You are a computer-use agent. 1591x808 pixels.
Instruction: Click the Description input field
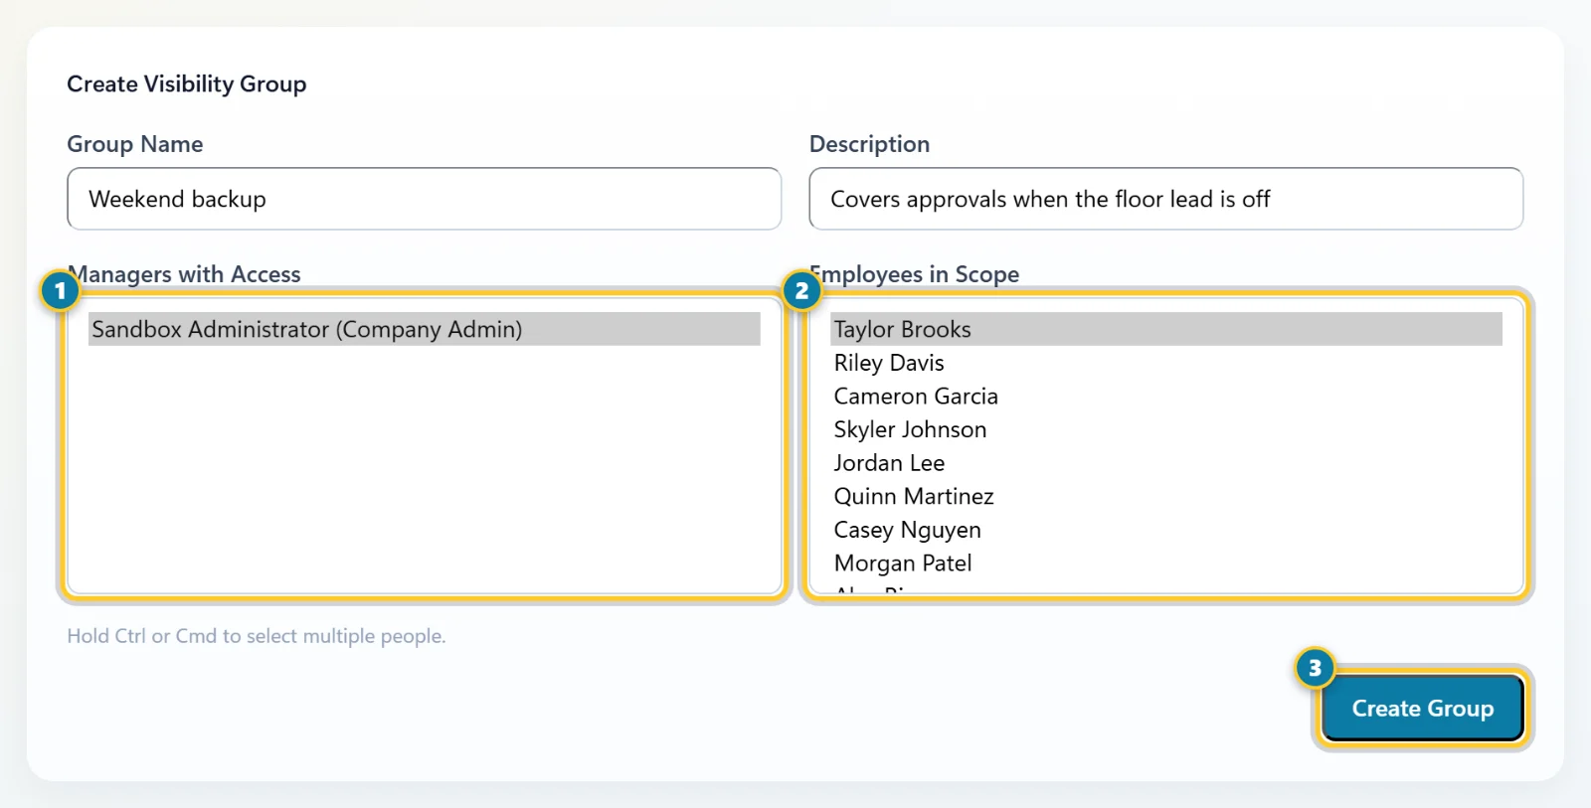[1165, 199]
